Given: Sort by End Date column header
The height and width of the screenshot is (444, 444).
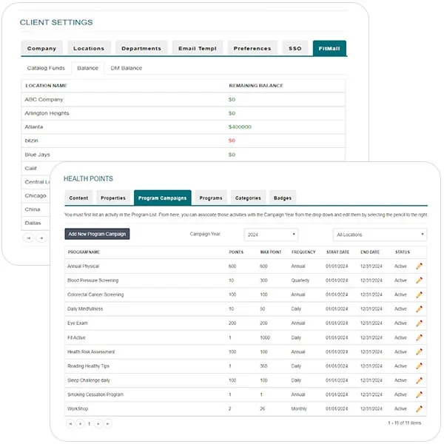Looking at the screenshot, I should [x=370, y=252].
